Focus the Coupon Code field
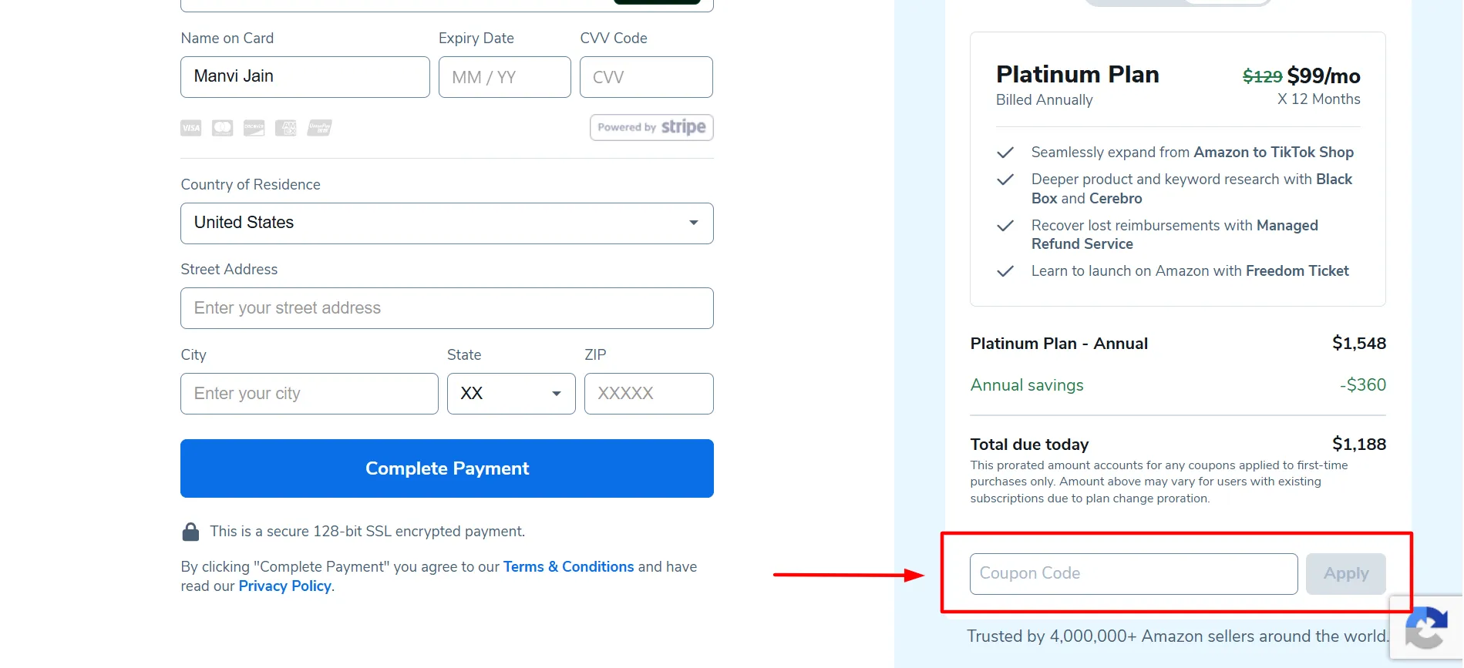 pos(1134,574)
